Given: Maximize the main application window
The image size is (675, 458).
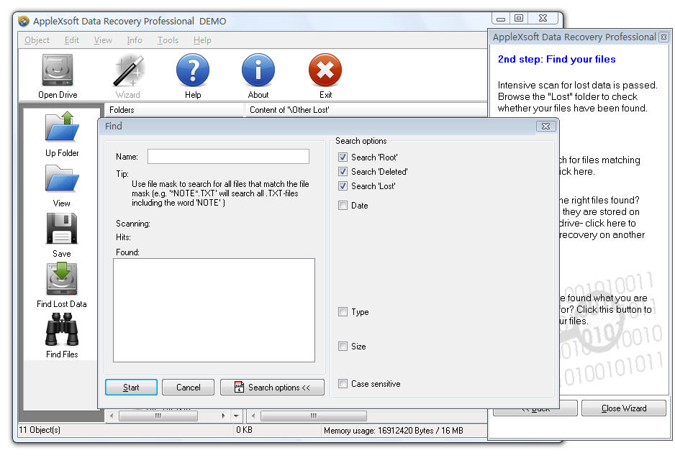Looking at the screenshot, I should (519, 18).
